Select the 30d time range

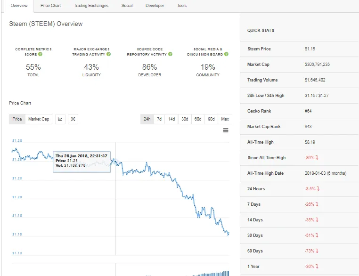click(185, 119)
